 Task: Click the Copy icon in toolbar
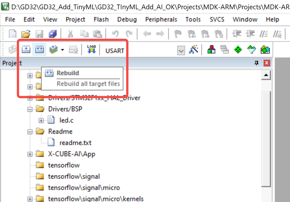tap(84, 34)
